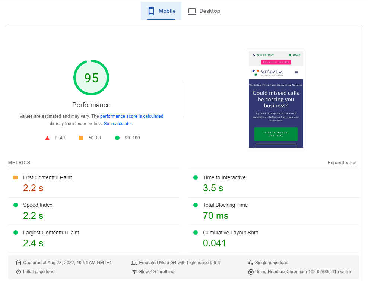Click the Wi-Fi icon beside Slow 4G throttling
The image size is (368, 281).
[135, 271]
